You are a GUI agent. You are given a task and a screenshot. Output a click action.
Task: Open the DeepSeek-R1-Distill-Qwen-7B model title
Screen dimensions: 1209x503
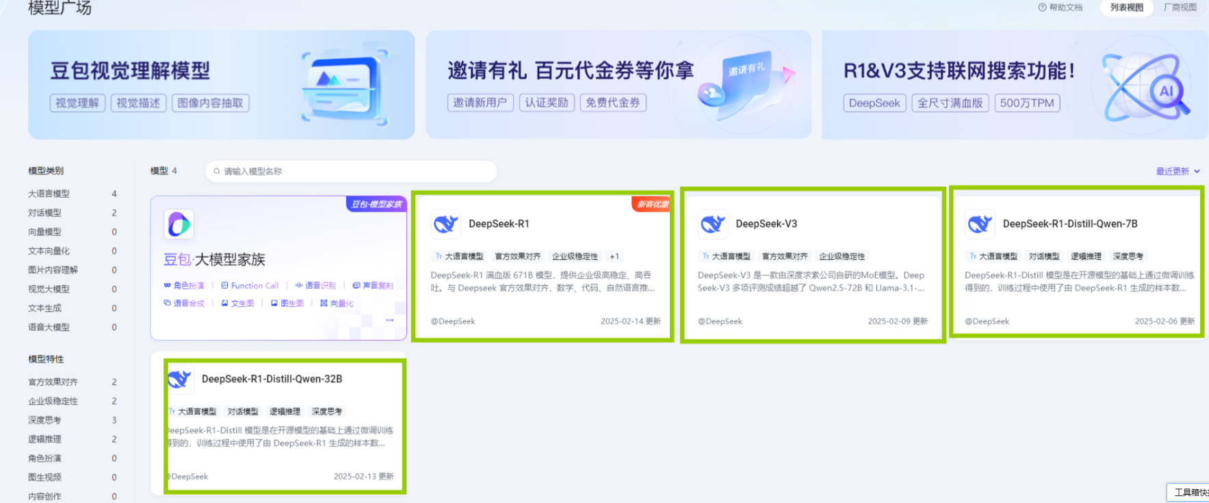(x=1070, y=224)
